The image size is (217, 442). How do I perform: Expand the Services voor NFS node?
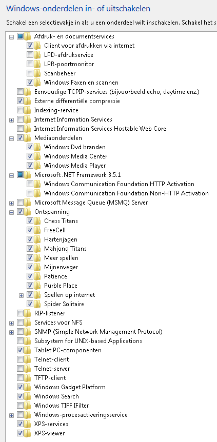12,323
